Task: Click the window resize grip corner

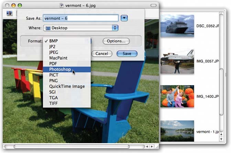Action: click(156, 146)
